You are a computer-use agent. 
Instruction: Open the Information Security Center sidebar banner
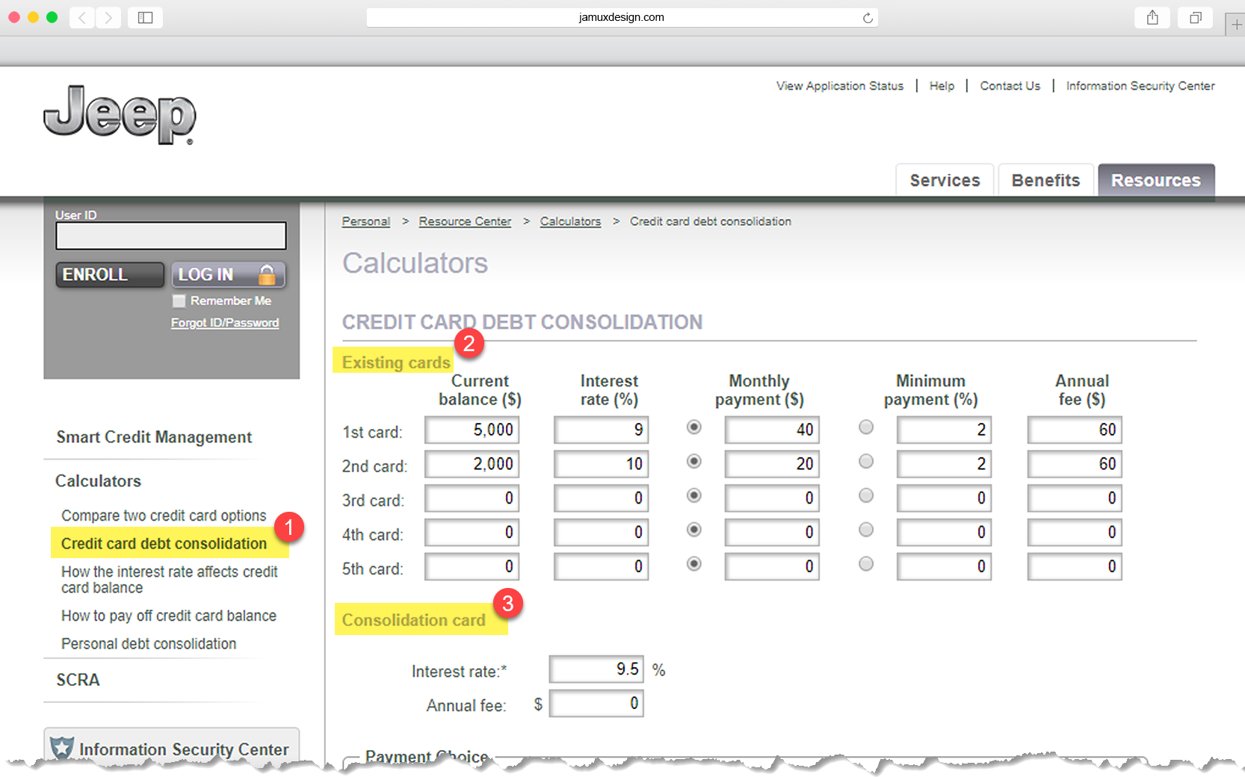(x=172, y=747)
